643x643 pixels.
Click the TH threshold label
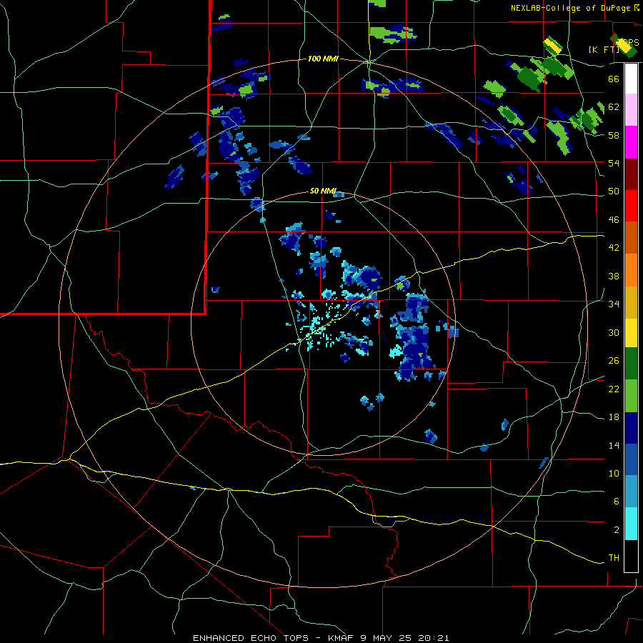pyautogui.click(x=614, y=558)
